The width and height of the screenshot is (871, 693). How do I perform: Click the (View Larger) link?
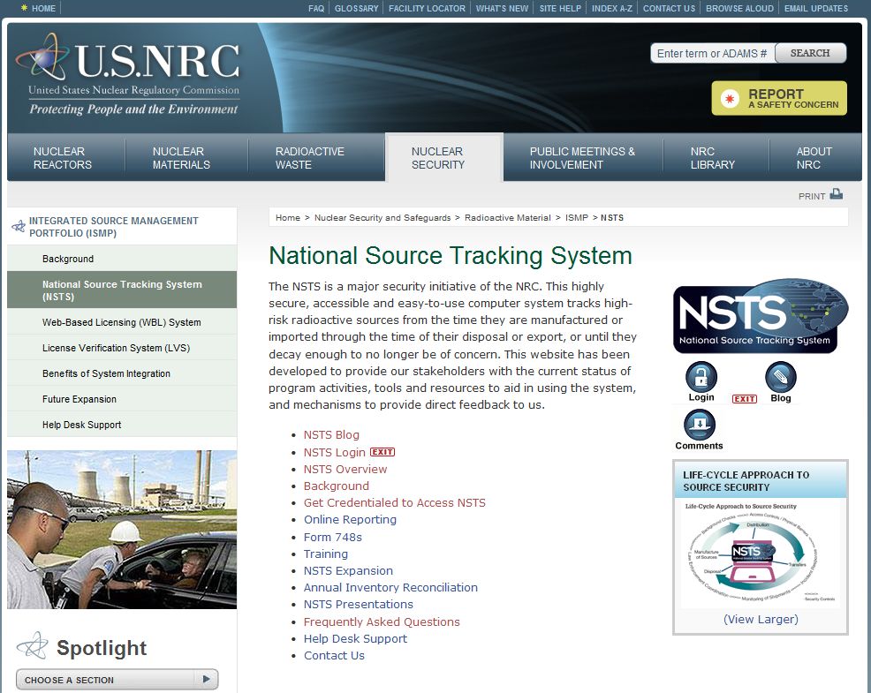pyautogui.click(x=761, y=619)
